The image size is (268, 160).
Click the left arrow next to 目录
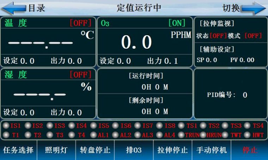pyautogui.click(x=14, y=8)
